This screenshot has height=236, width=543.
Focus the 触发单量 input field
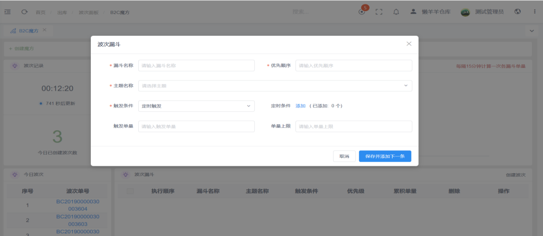tap(196, 126)
